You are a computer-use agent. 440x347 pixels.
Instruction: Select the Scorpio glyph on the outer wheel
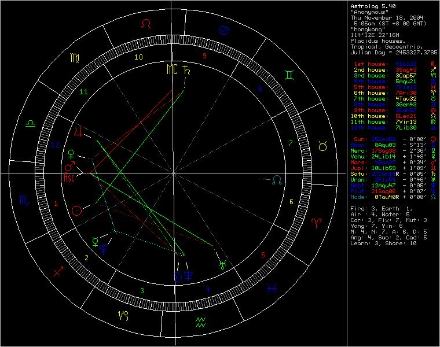pyautogui.click(x=24, y=200)
